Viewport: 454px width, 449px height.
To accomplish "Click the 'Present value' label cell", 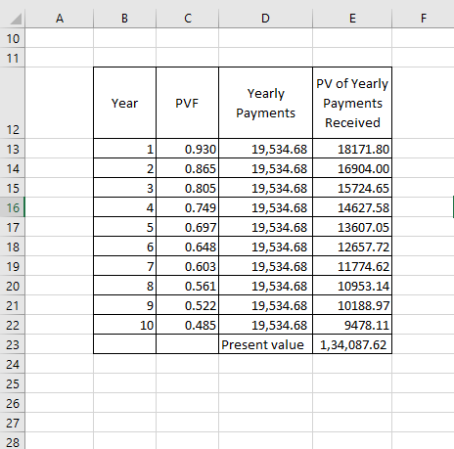I will pos(265,344).
